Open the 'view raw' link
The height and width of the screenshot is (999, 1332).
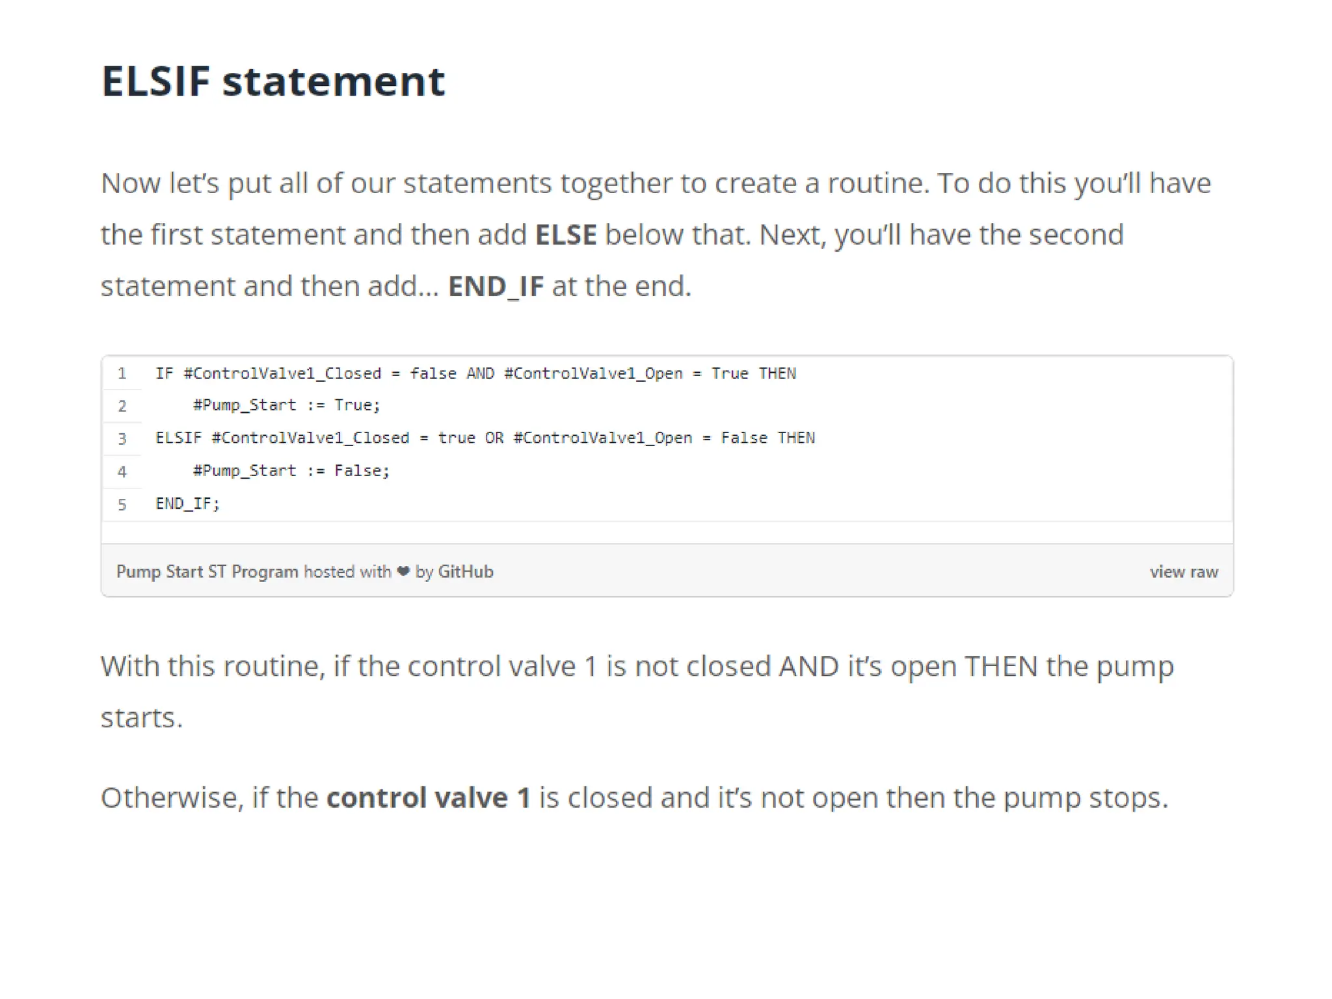[x=1183, y=572]
